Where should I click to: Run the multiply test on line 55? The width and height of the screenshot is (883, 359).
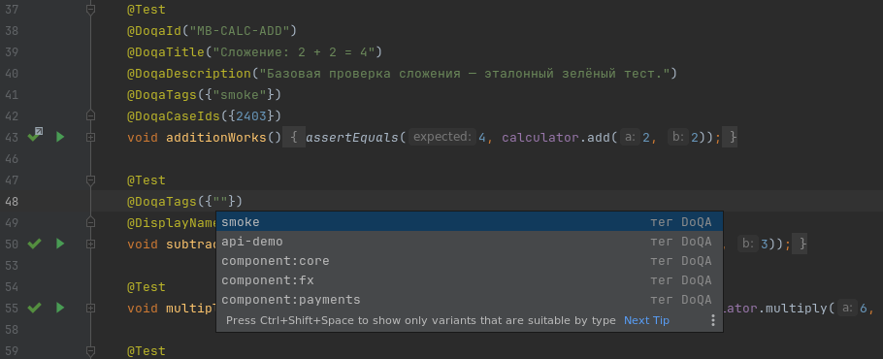click(60, 308)
